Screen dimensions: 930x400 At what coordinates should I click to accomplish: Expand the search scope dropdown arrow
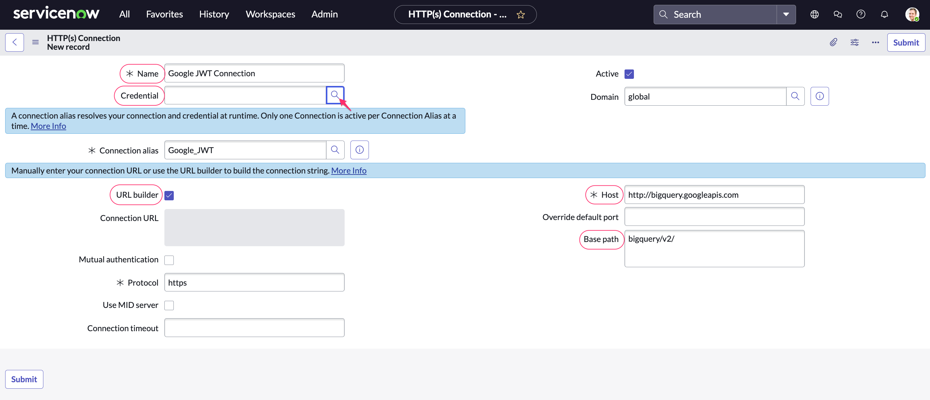pyautogui.click(x=786, y=15)
